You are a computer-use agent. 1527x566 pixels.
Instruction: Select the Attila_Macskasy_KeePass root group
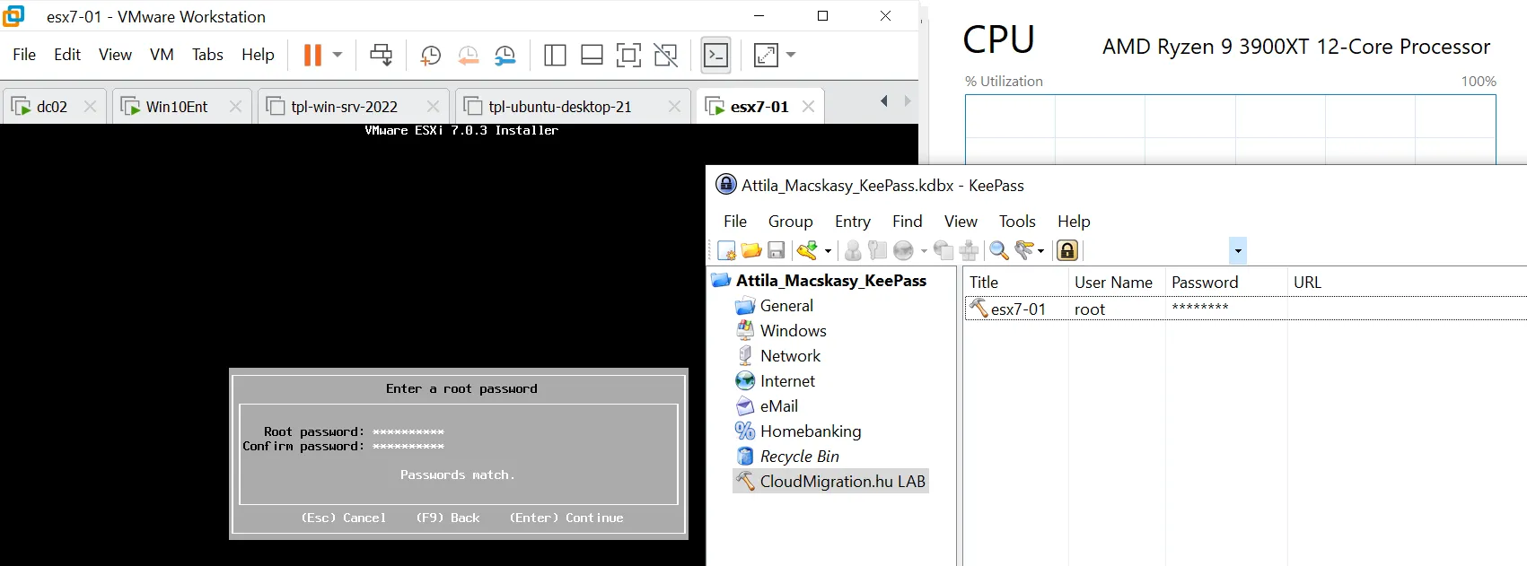point(830,281)
